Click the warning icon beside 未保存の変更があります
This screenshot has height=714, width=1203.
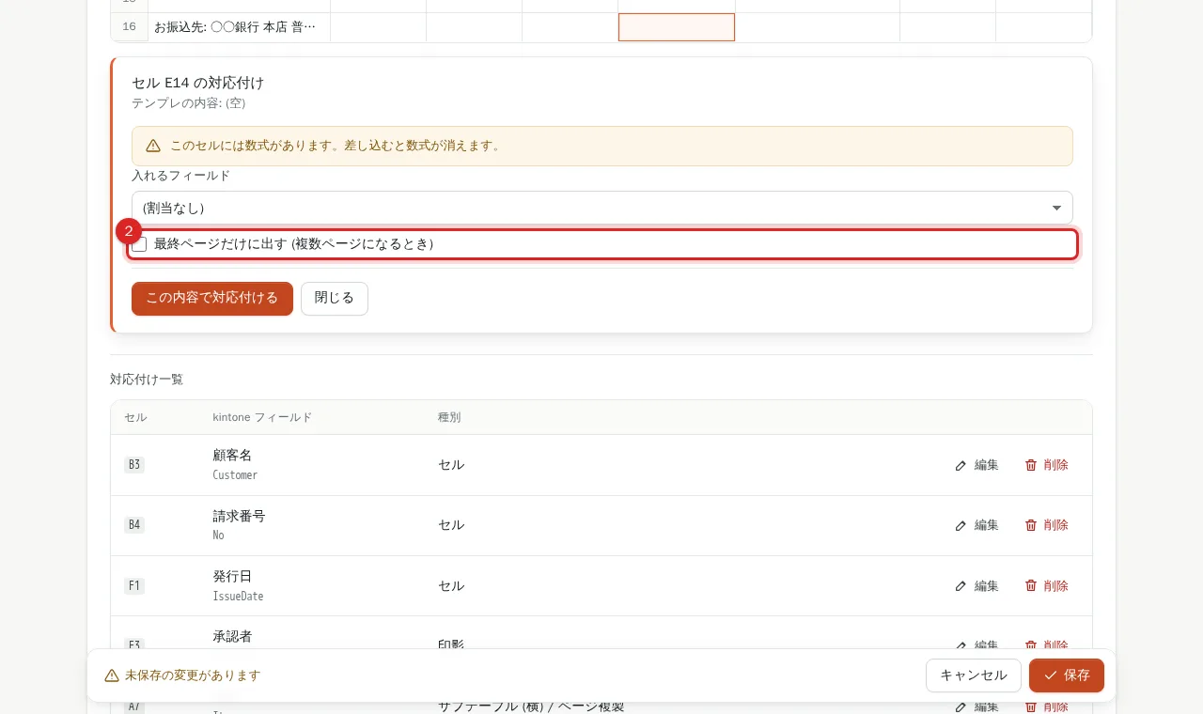(x=112, y=675)
